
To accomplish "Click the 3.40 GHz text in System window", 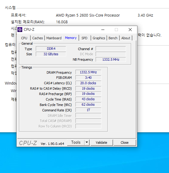I will coord(145,15).
